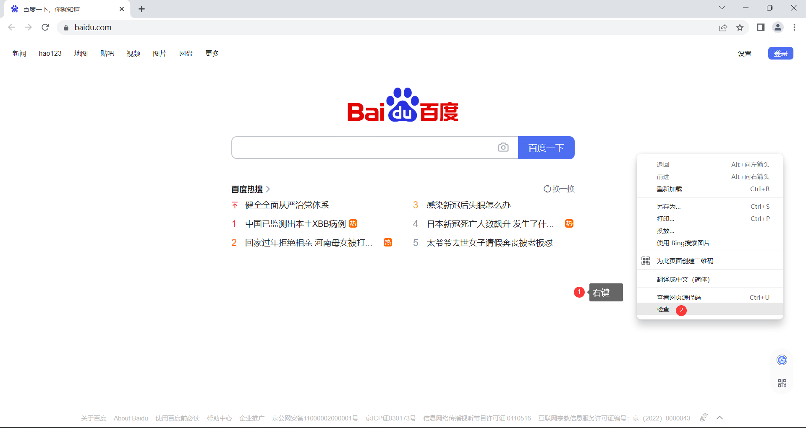Open a new tab with plus icon
Screen dimensions: 806x428
[x=141, y=9]
